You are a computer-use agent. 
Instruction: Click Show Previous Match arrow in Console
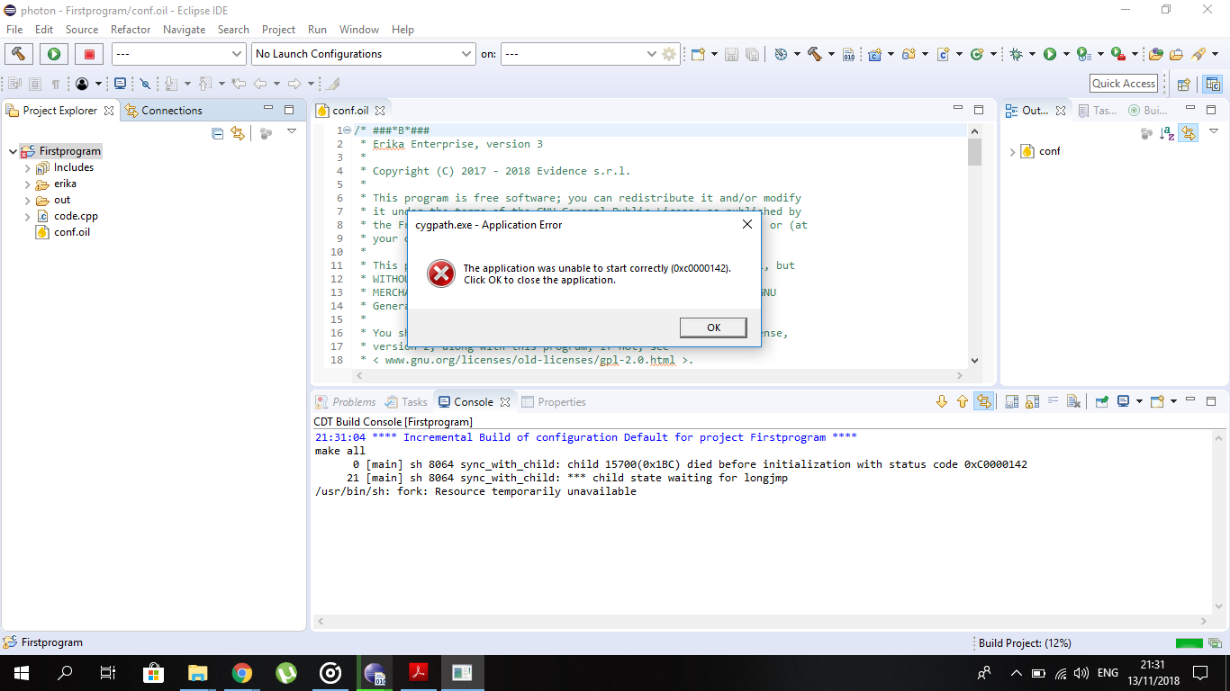tap(963, 402)
